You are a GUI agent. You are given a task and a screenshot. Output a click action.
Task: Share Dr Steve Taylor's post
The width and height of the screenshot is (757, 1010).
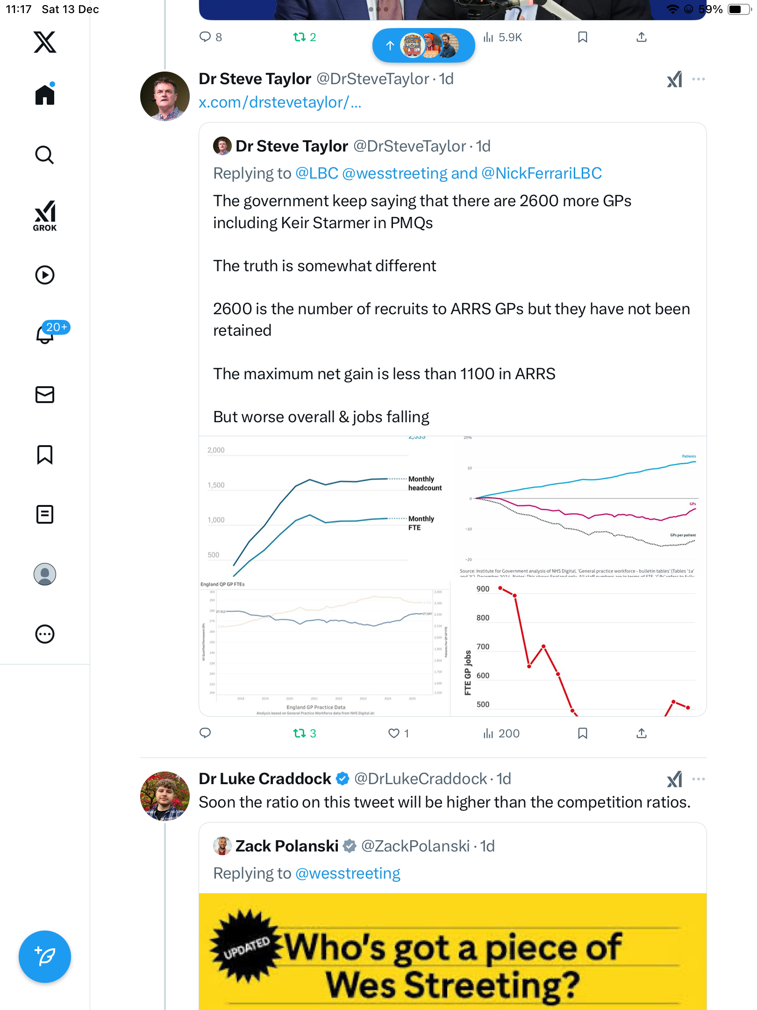coord(642,733)
